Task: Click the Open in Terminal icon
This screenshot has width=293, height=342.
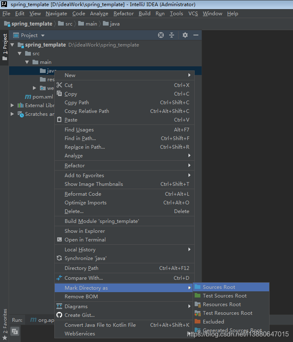Action: click(59, 239)
